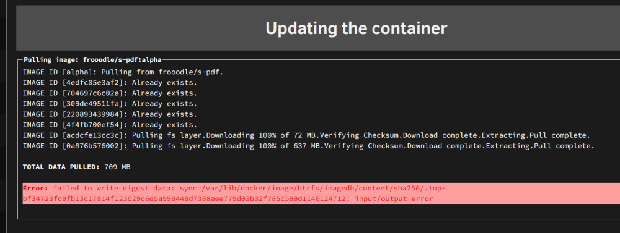
Task: Click the "TOTAL DATA PULLED:" label
Action: [x=61, y=167]
